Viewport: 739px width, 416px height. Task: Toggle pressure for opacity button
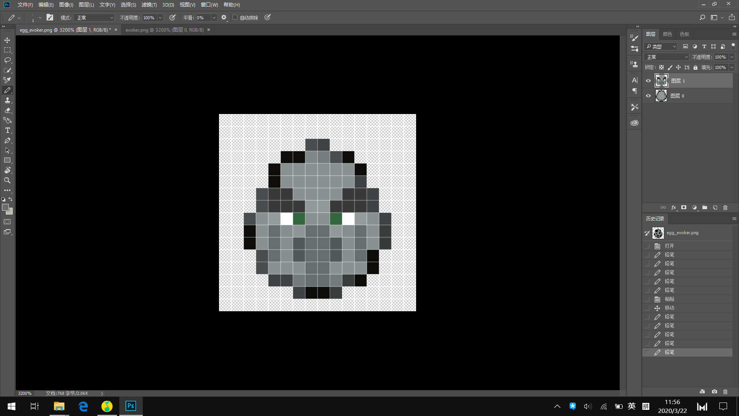pos(172,17)
